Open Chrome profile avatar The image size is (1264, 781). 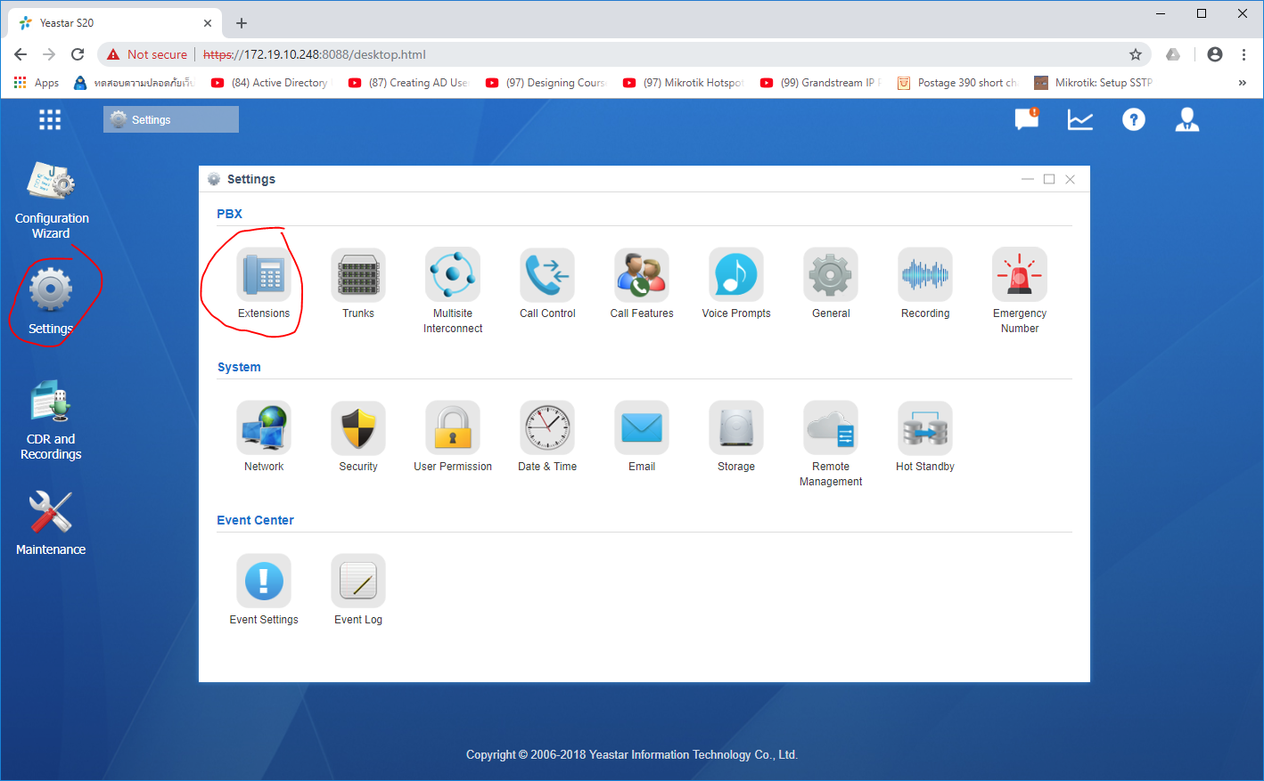1215,54
